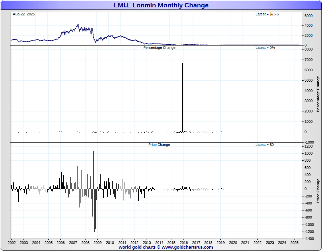
Task: Click the largest negative 2008 price change bar
Action: click(x=94, y=210)
